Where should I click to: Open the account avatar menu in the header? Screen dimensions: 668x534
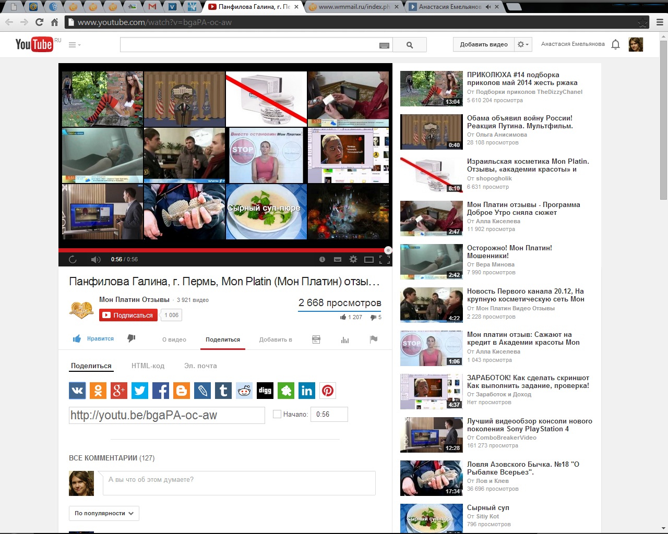636,45
